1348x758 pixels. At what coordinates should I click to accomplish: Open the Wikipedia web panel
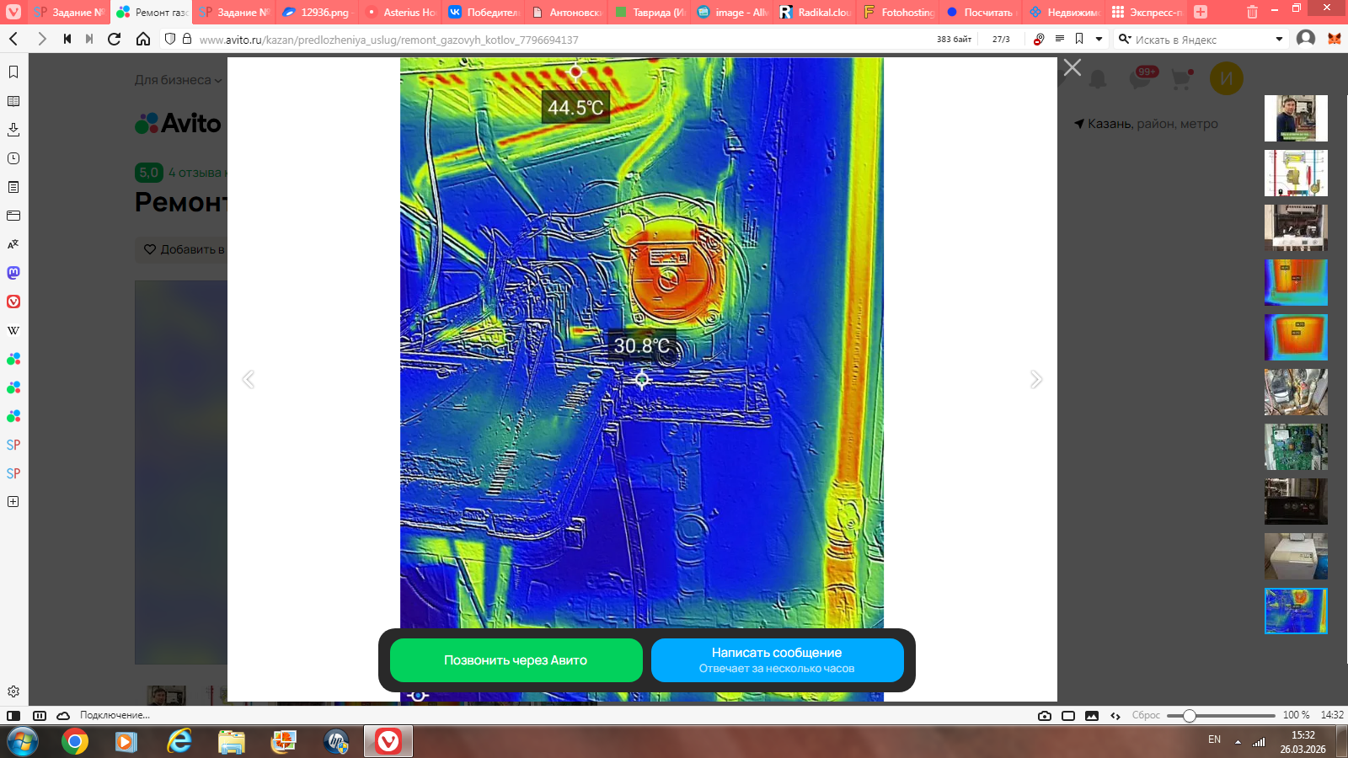pos(13,330)
